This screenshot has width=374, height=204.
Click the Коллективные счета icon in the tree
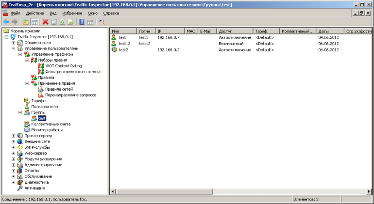click(27, 124)
